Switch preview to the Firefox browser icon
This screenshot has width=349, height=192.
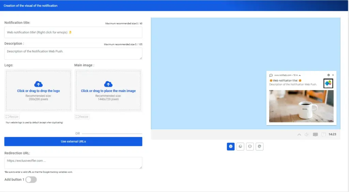pos(240,147)
